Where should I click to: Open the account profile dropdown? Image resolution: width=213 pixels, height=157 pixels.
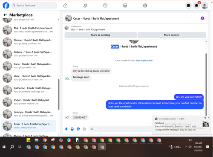point(204,6)
